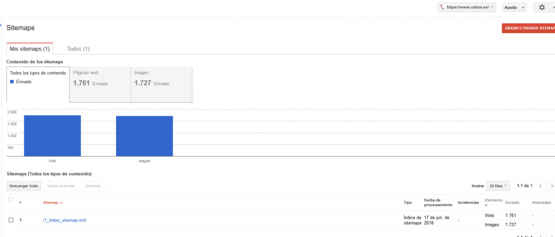Click the Sitemap column sort arrow
555x237 pixels.
point(61,203)
